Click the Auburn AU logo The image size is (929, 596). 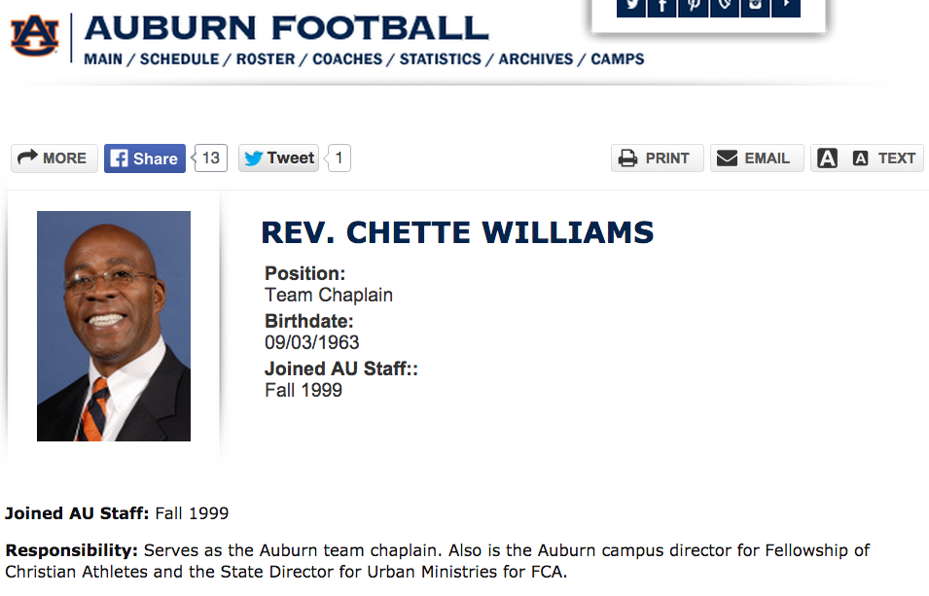pos(34,36)
